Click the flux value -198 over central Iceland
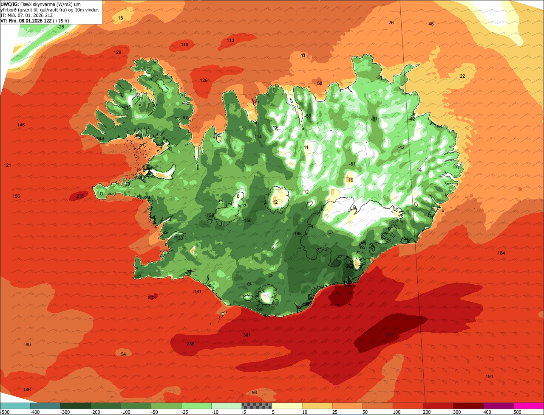This screenshot has height=415, width=544. click(297, 234)
